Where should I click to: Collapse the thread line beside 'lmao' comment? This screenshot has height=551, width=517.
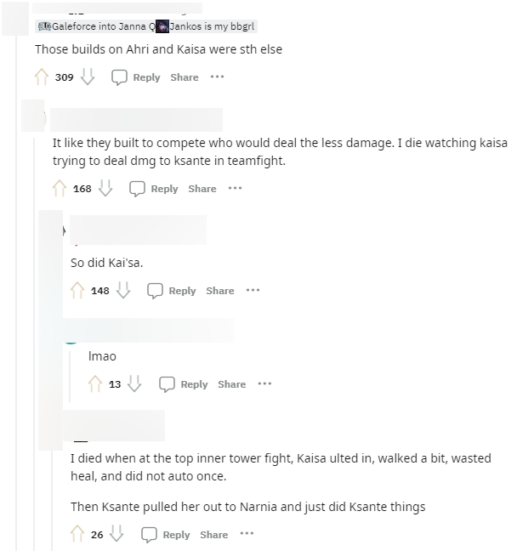click(70, 376)
